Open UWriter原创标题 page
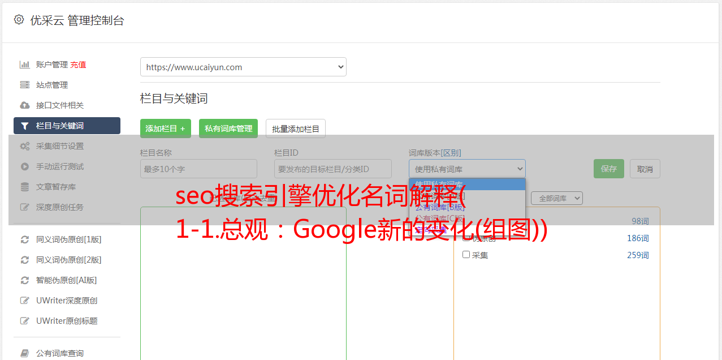 coord(67,321)
